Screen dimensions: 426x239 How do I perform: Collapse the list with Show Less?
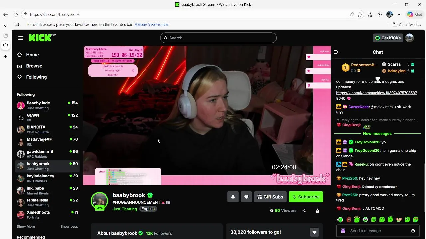[69, 226]
